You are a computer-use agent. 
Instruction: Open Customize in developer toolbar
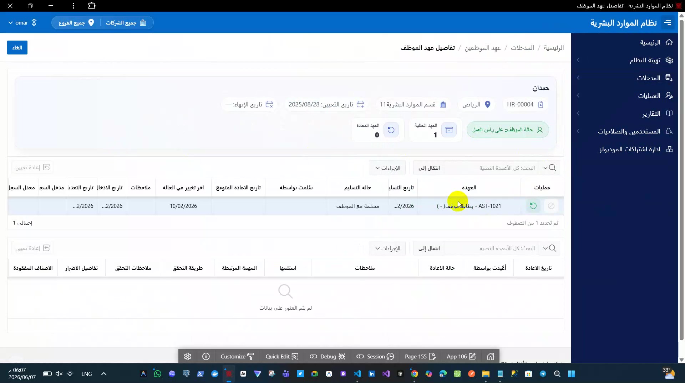click(x=237, y=356)
